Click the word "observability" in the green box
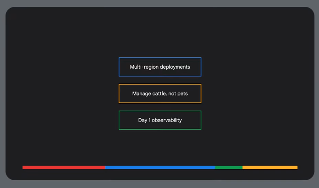Viewport: 319px width, 188px height. tap(167, 120)
